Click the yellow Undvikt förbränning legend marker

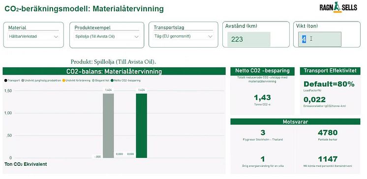63,80
